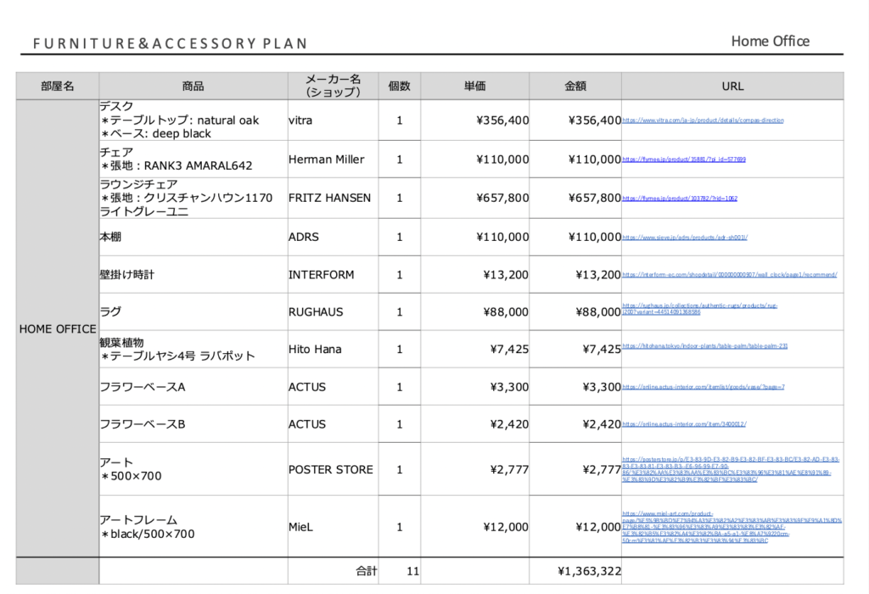This screenshot has height=594, width=869.
Task: Click the sieve.jp ADRS bookshelf link
Action: pyautogui.click(x=685, y=238)
